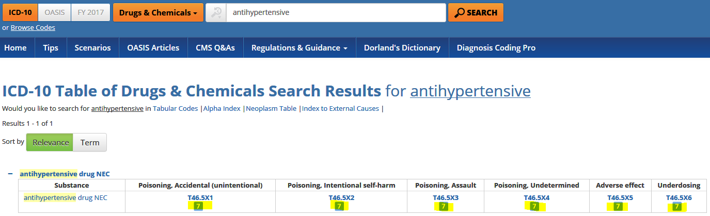The image size is (710, 216).
Task: Click the 7 badge under code T46.5X5
Action: [618, 207]
